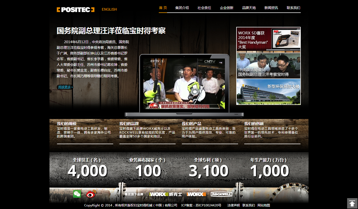Select the 新型环保总部大楼 thumbnail
The height and width of the screenshot is (209, 358).
(x=268, y=92)
